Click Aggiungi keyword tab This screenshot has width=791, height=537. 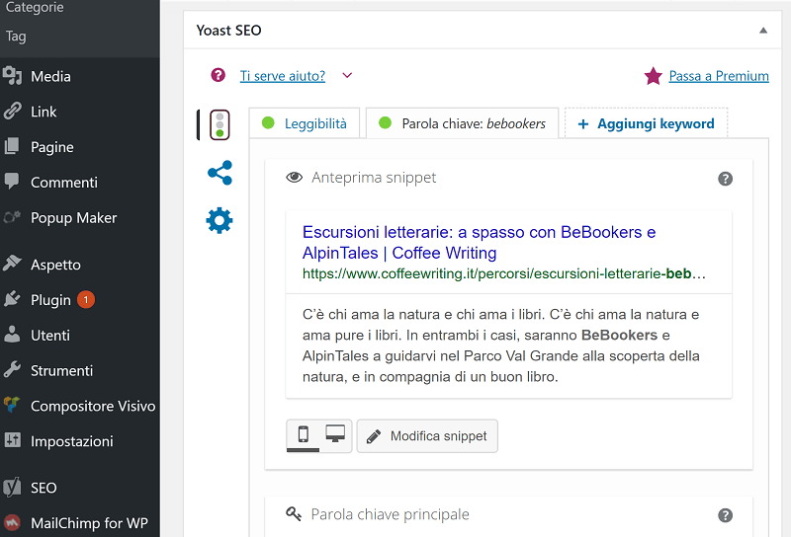[647, 123]
